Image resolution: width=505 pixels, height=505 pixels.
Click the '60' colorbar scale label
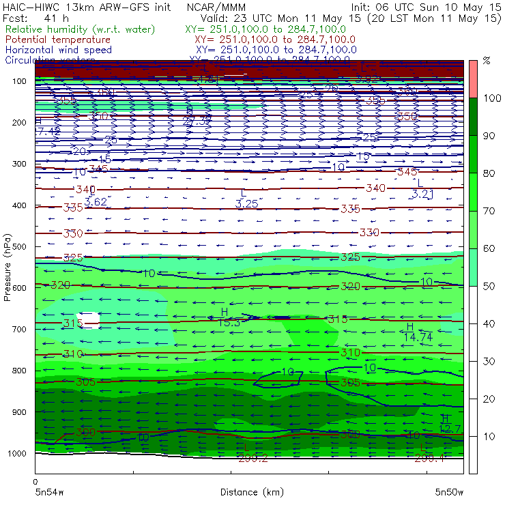coord(489,248)
